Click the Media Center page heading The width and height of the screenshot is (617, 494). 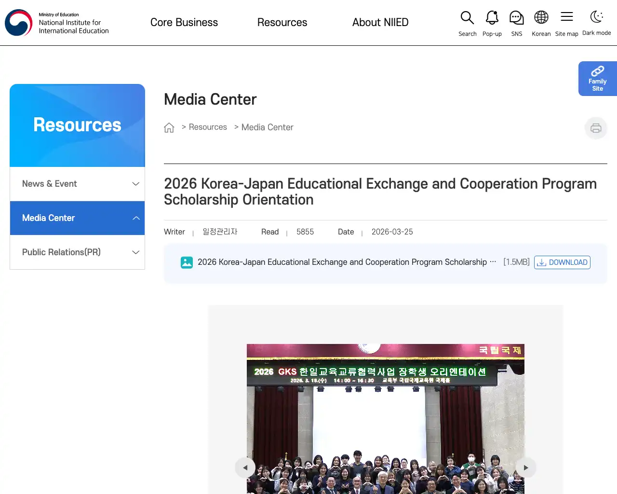[210, 99]
